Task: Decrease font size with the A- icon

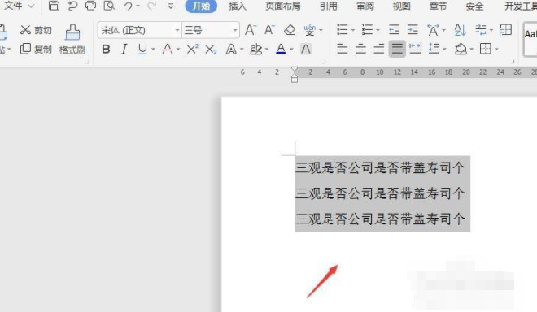Action: 269,30
